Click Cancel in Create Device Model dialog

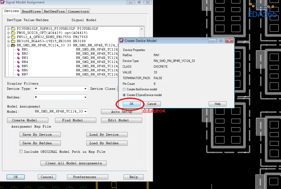point(152,104)
